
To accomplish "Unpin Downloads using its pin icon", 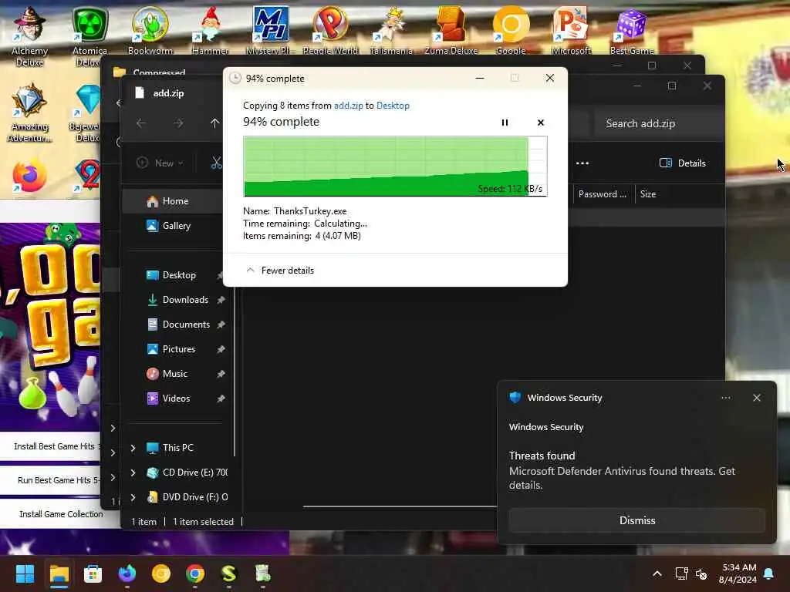I will 221,300.
